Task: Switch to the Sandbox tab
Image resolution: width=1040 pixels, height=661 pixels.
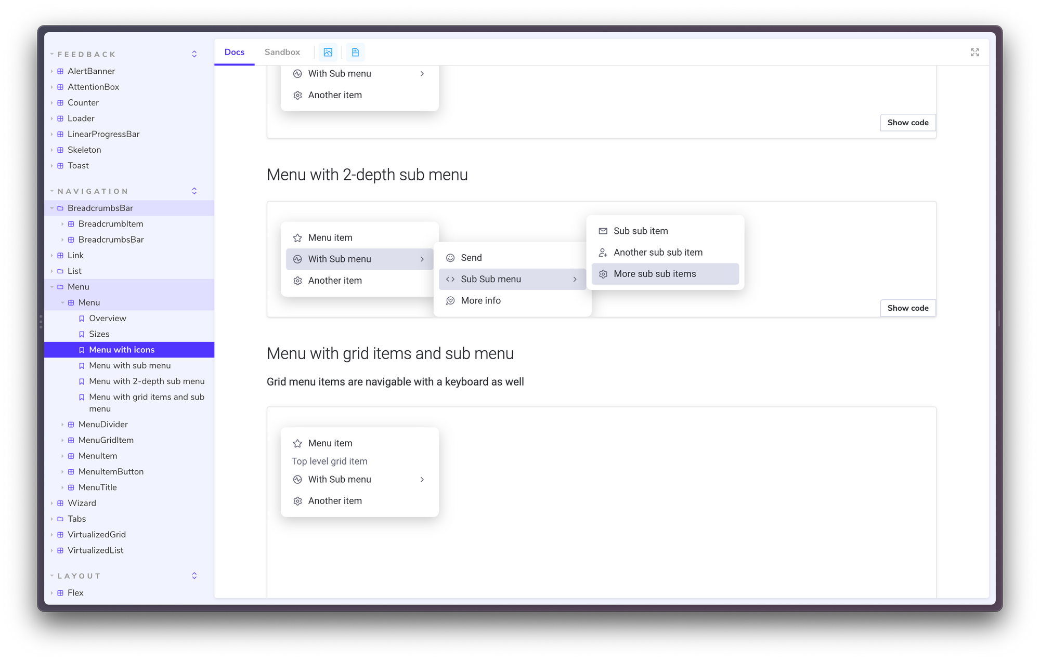Action: click(282, 52)
